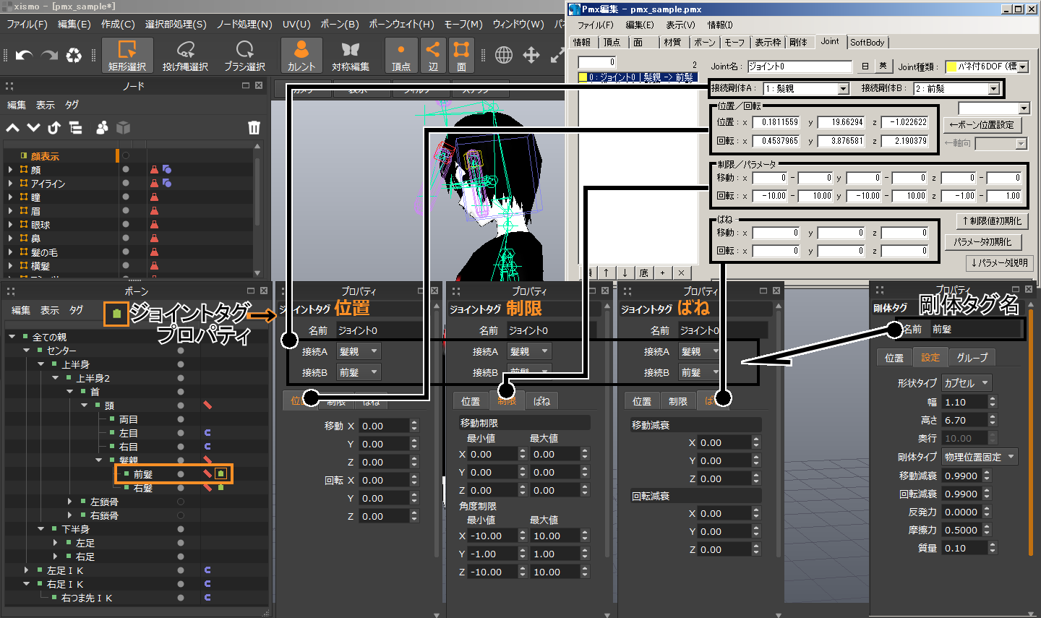The width and height of the screenshot is (1041, 618).
Task: Switch to 剛体 tab in Pmx editor
Action: click(798, 43)
